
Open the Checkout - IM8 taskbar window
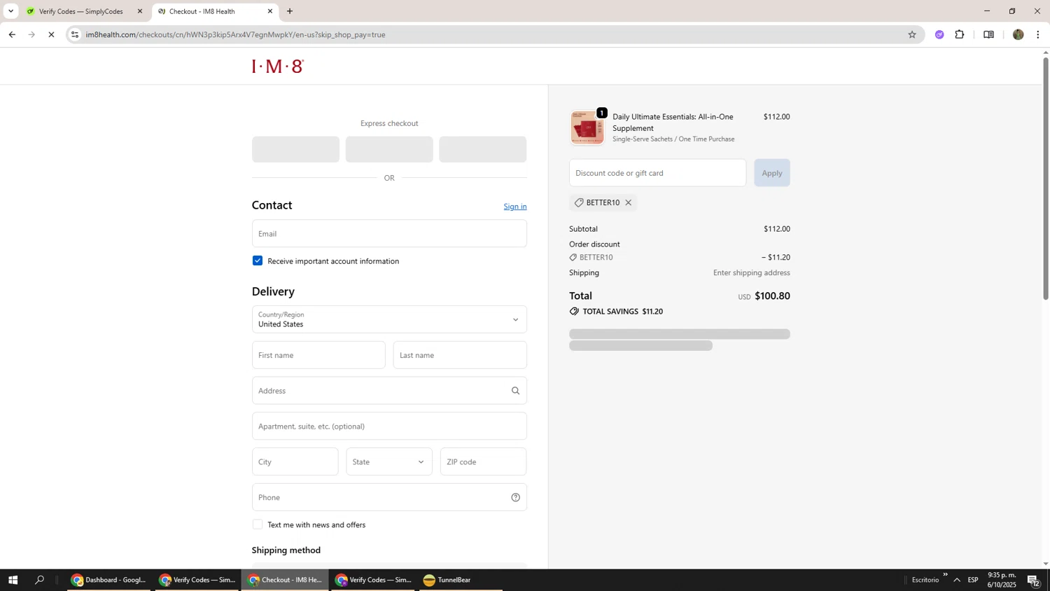[x=285, y=580]
